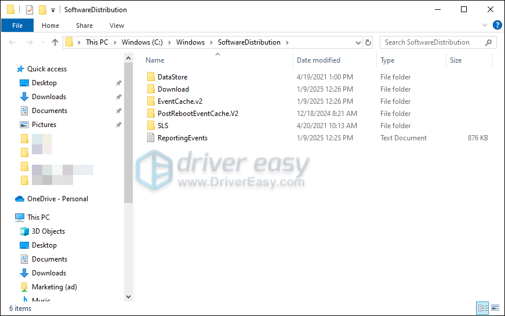
Task: Open Customize Quick Access Toolbar dropdown arrow
Action: tap(53, 10)
